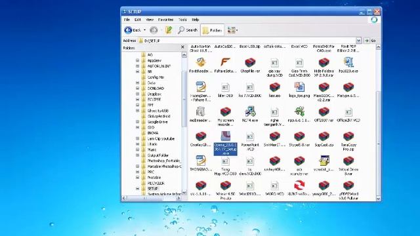Expand the AppServ folder tree node
This screenshot has width=420, height=236.
137,60
